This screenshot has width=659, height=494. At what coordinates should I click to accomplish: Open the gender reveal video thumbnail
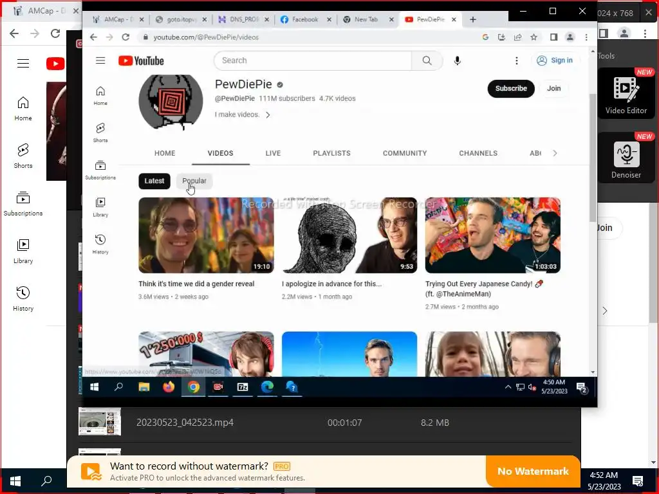pos(206,235)
